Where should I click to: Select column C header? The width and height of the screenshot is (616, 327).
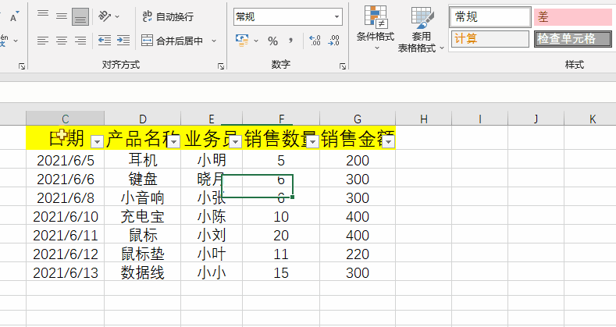pyautogui.click(x=66, y=119)
